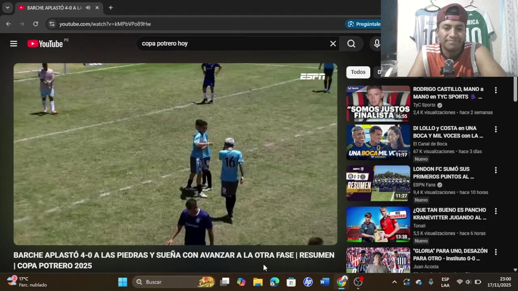Open the title "DI LOLLO y COSTA en UNA BOCA"
The image size is (518, 291).
(448, 132)
